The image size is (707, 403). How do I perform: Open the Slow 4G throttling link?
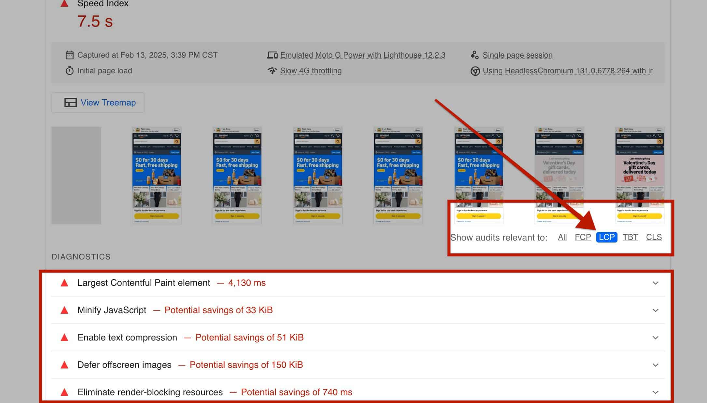click(311, 71)
